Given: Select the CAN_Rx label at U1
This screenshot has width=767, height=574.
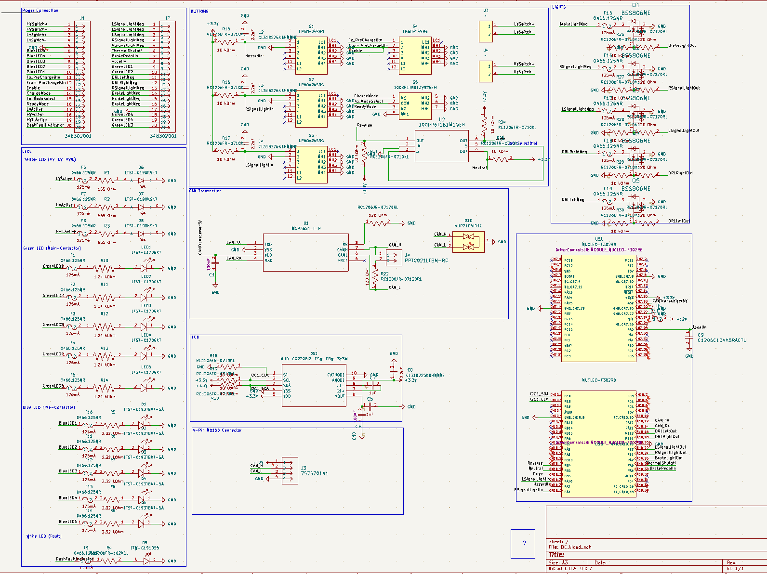Looking at the screenshot, I should 234,258.
